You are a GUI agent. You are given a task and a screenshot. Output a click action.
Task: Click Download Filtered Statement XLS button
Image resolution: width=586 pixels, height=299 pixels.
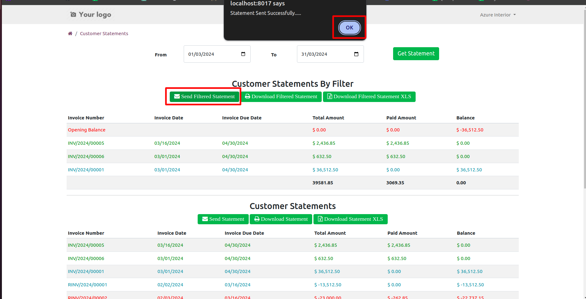pyautogui.click(x=369, y=97)
